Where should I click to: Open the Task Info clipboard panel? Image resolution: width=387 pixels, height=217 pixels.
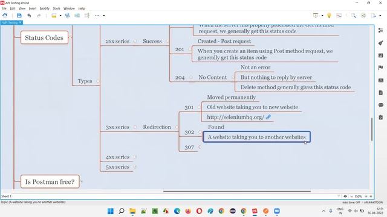click(380, 118)
